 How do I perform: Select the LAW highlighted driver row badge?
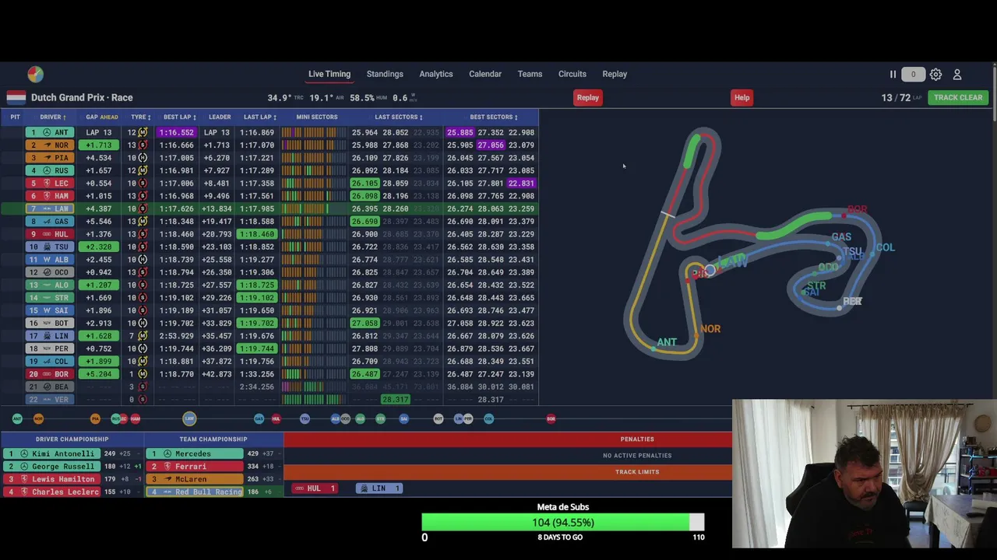coord(48,208)
